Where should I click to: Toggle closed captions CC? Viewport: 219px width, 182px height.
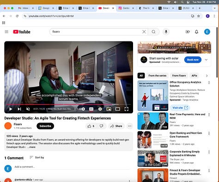[x=91, y=109]
